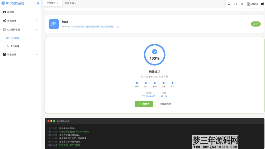
Task: Click the 权限管理 users icon
Action: [4, 54]
